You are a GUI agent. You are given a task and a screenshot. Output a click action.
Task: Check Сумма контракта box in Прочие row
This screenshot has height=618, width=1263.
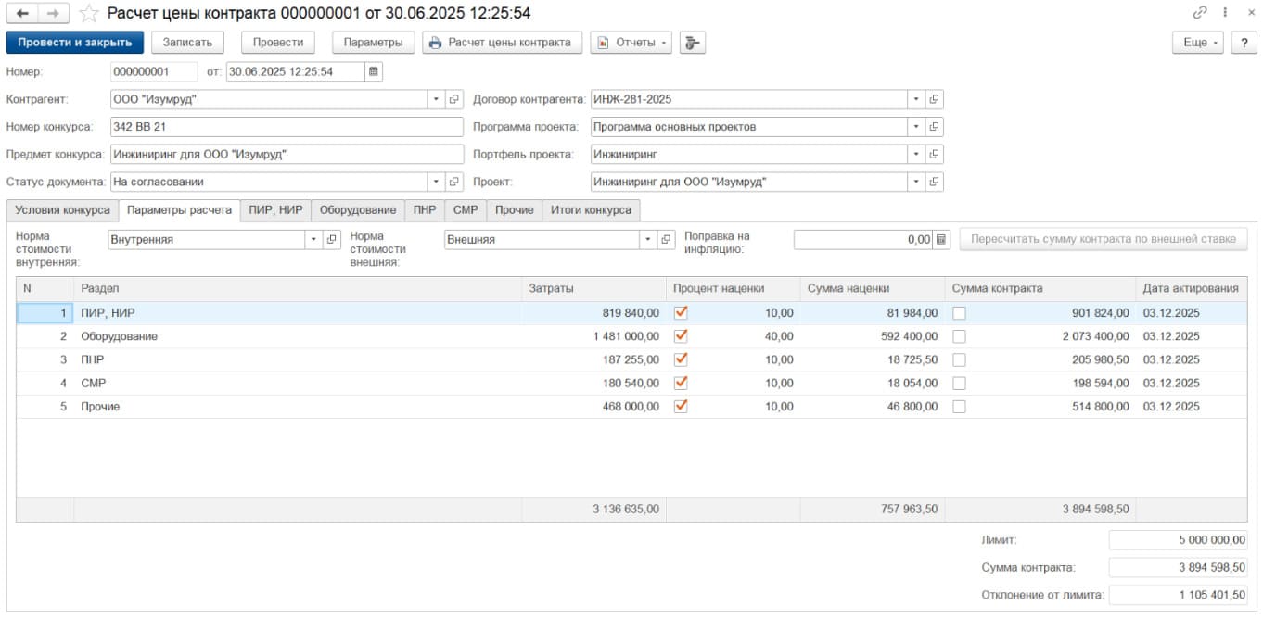[x=959, y=406]
